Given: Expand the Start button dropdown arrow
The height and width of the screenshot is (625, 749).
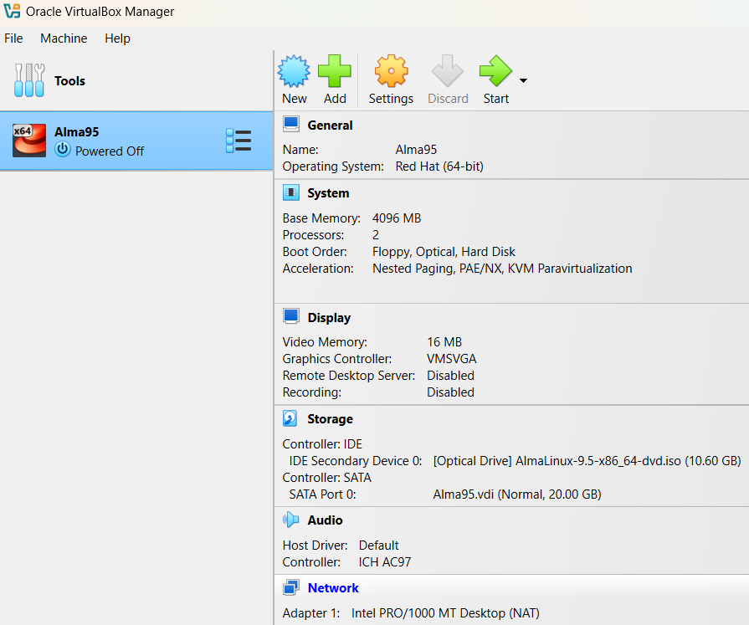Looking at the screenshot, I should tap(523, 81).
